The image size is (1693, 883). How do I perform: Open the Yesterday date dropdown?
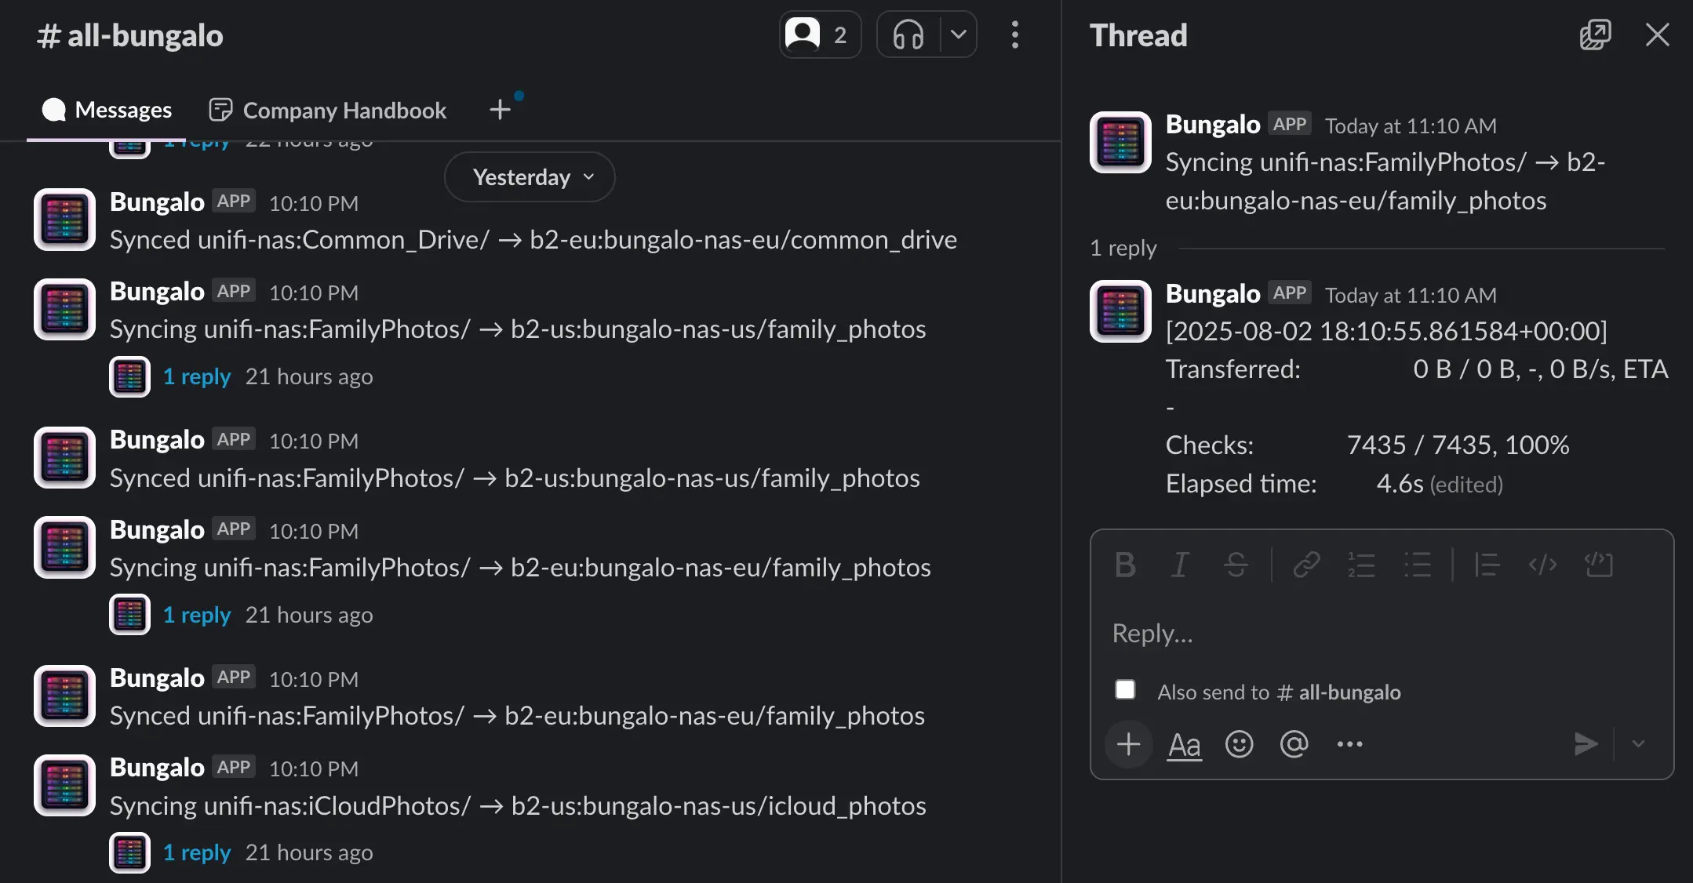coord(528,176)
